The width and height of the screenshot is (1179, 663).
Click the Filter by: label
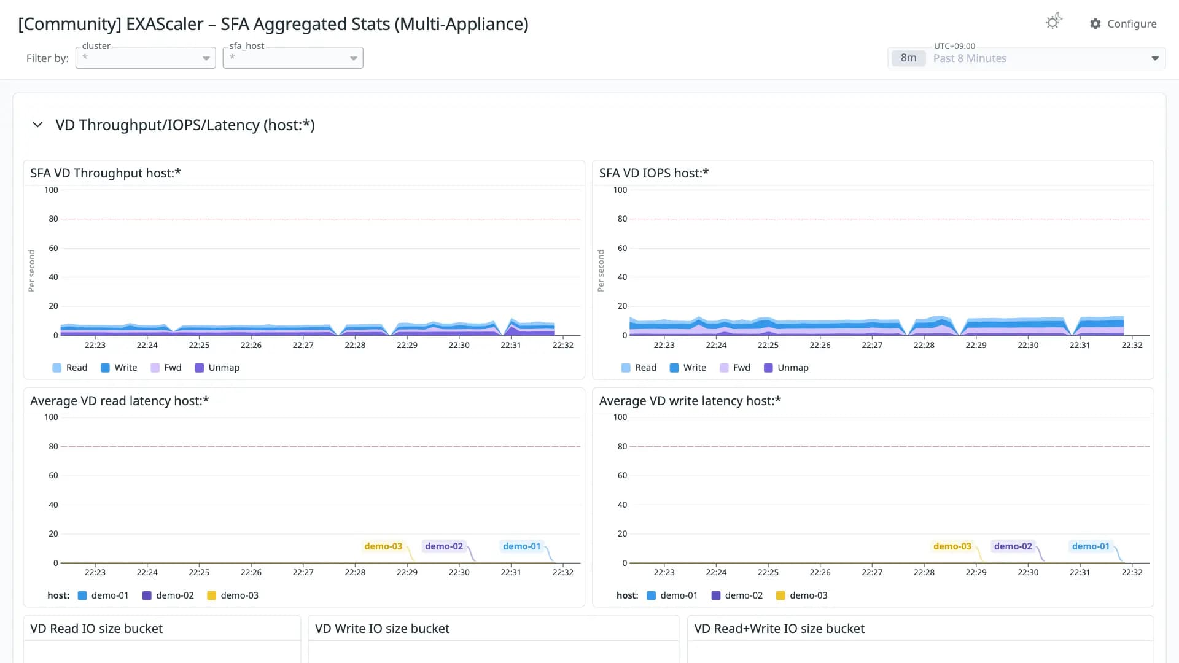click(47, 58)
